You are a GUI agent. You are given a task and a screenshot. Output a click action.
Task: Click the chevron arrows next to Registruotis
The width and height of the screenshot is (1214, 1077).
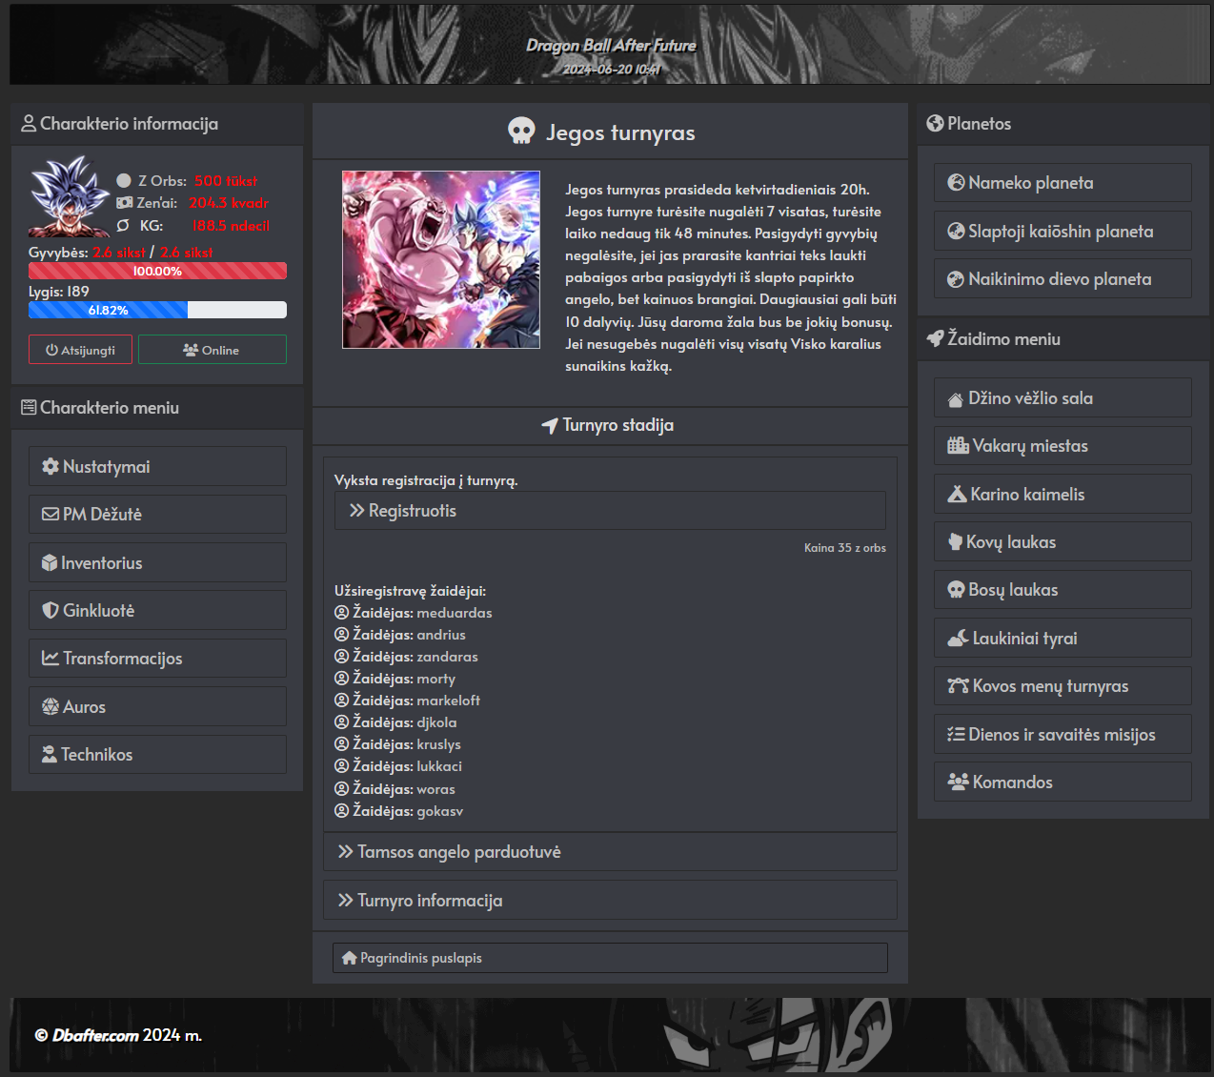pyautogui.click(x=356, y=511)
